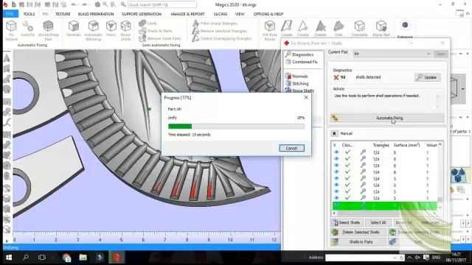Switch to the TOOLS tab
The image size is (472, 265).
click(29, 14)
